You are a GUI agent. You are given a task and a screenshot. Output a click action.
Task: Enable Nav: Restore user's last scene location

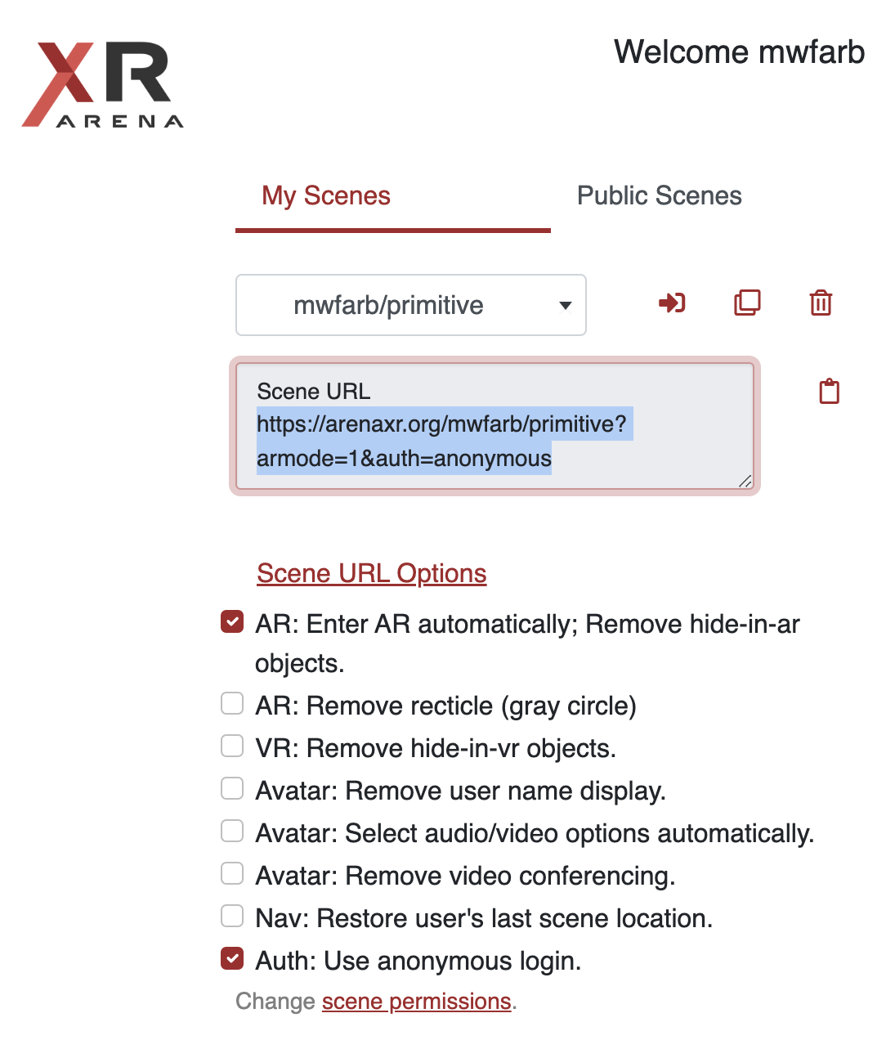click(x=232, y=916)
